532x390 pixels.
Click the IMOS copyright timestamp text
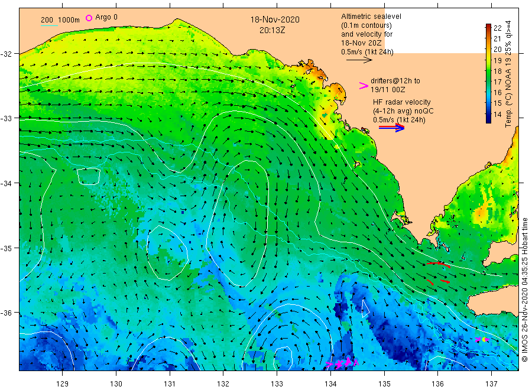[x=524, y=290]
